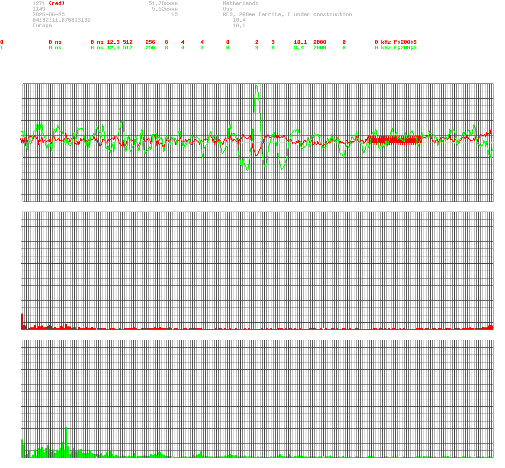Screen dimensions: 505x468
Task: Click "12.3" in the red row
Action: [x=113, y=42]
